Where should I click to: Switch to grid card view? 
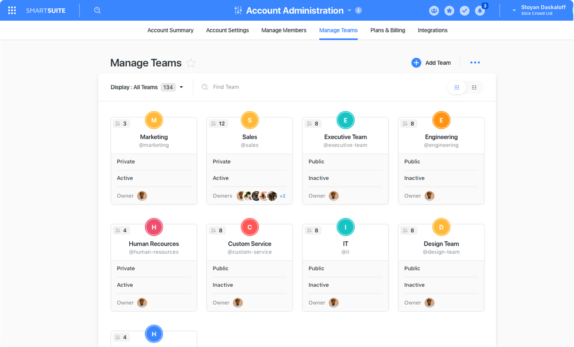pos(457,88)
